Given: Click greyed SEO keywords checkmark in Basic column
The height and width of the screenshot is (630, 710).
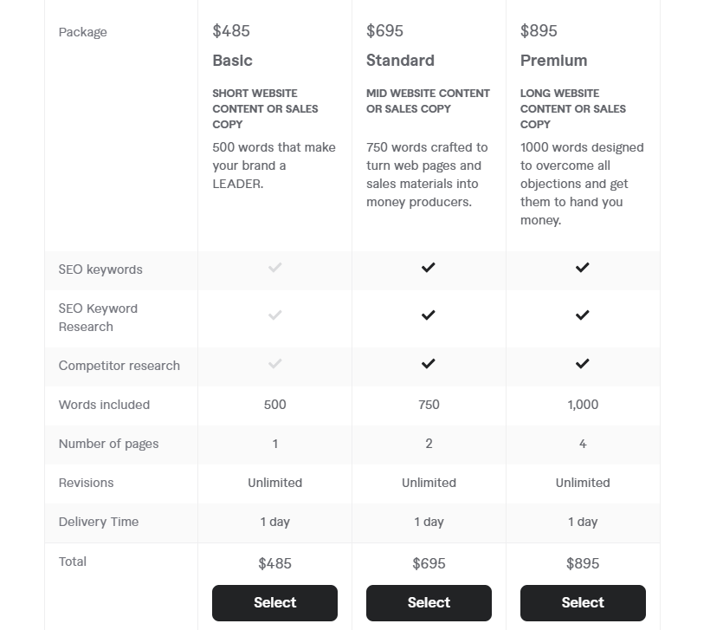Looking at the screenshot, I should coord(274,268).
